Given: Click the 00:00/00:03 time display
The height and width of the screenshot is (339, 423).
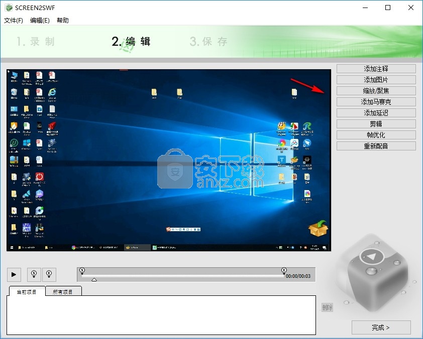Looking at the screenshot, I should click(298, 276).
